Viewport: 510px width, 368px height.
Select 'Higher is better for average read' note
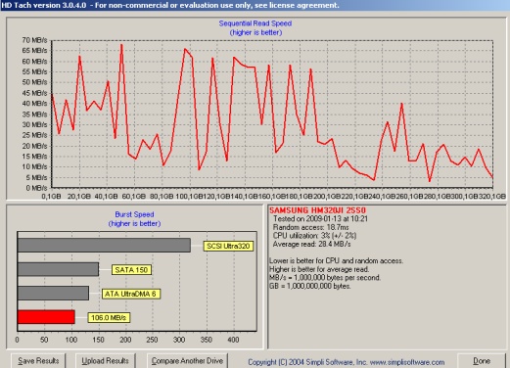click(x=319, y=269)
